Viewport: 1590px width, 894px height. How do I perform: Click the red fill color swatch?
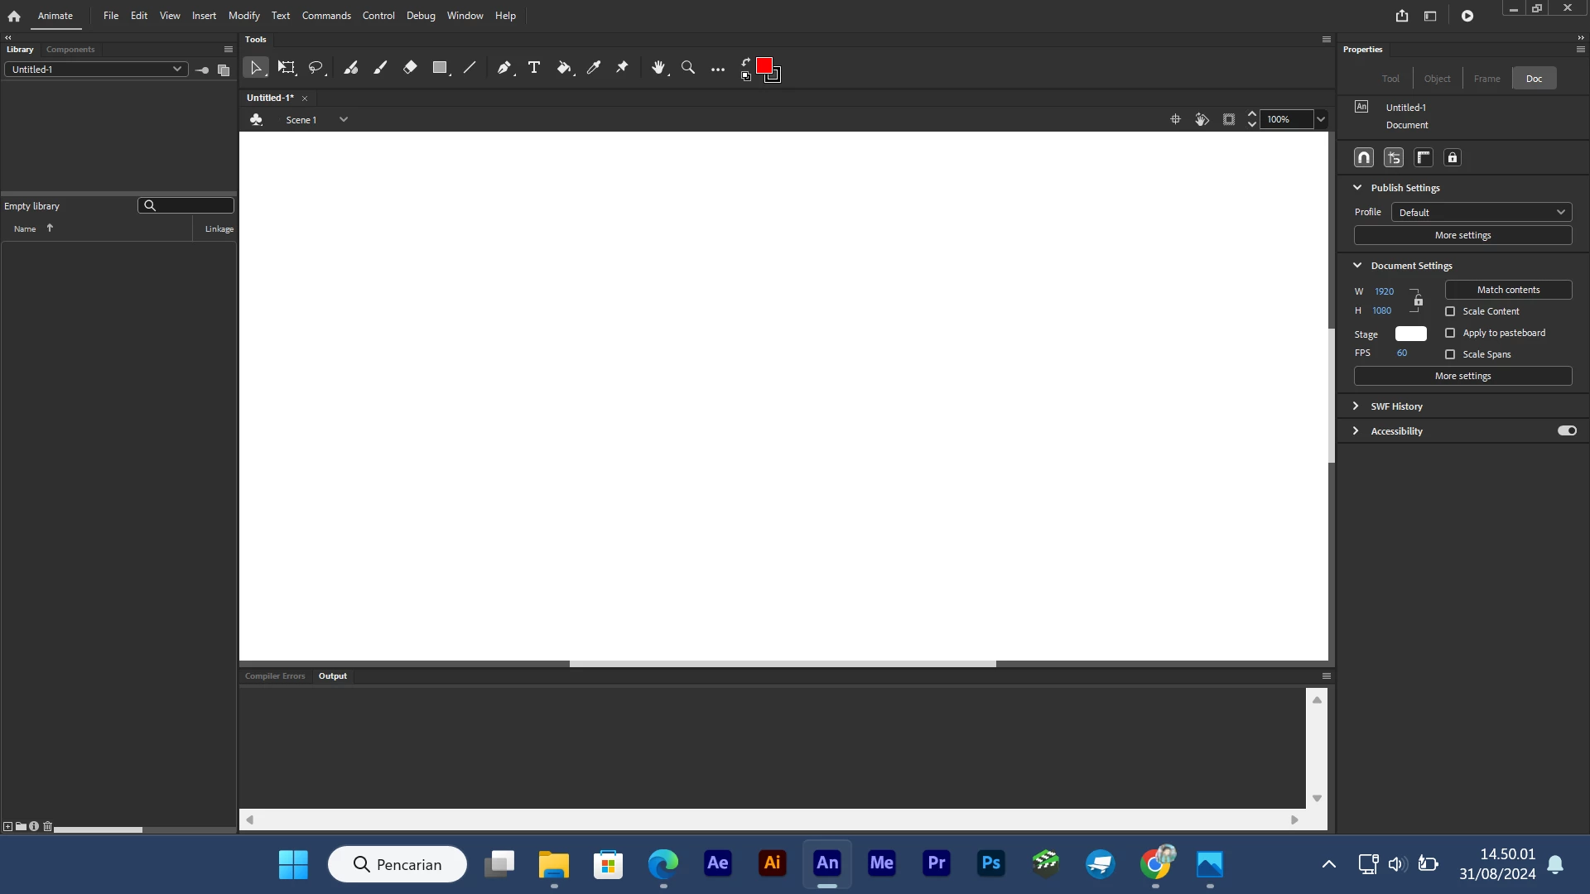[764, 65]
